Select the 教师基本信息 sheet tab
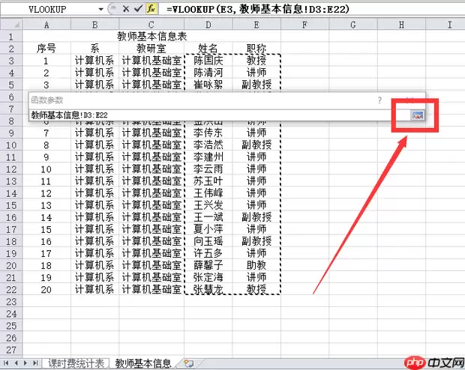 click(x=143, y=363)
